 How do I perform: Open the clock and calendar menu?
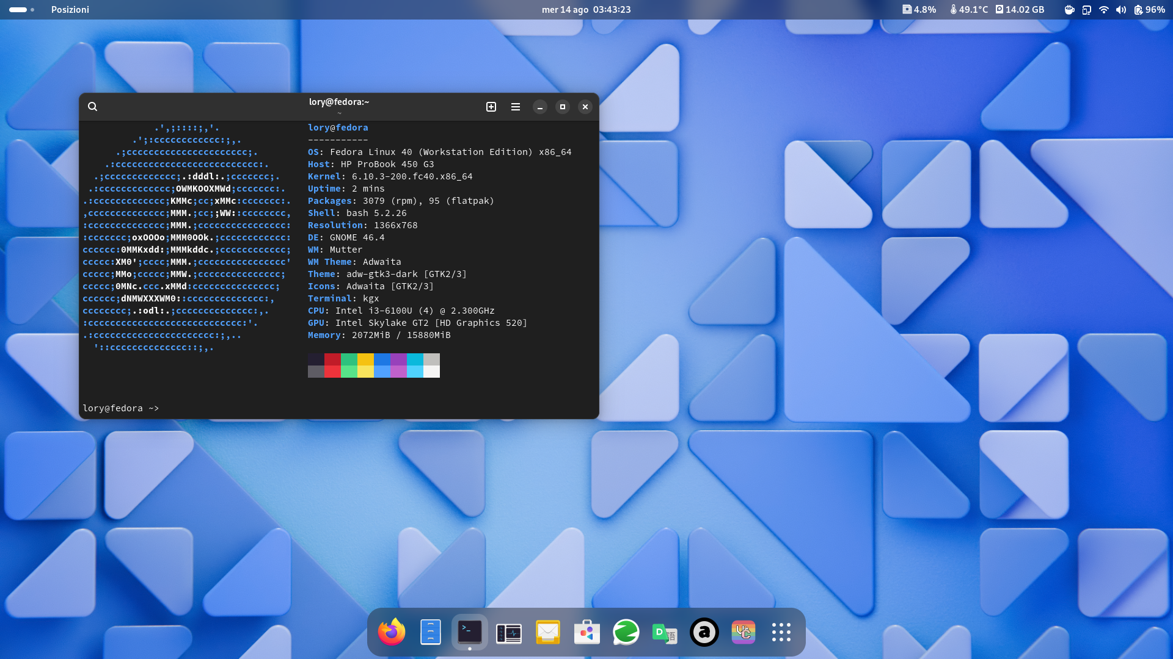tap(586, 10)
